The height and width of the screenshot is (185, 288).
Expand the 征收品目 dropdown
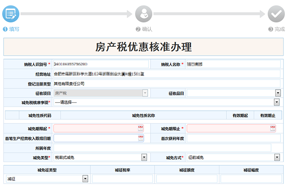(x=278, y=93)
